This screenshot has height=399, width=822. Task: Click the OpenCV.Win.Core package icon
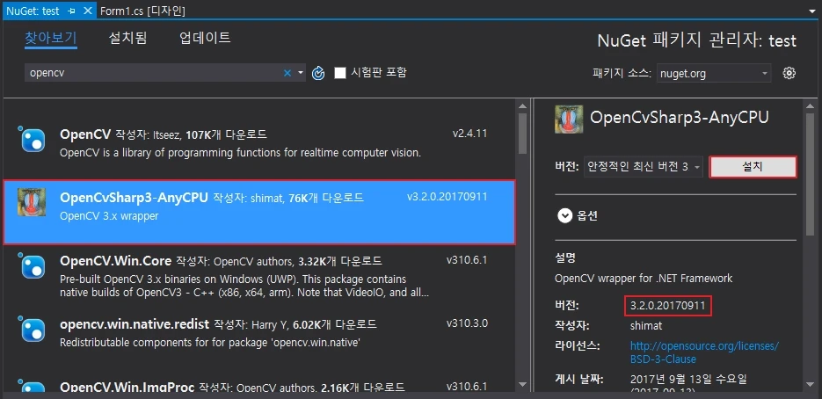click(33, 267)
